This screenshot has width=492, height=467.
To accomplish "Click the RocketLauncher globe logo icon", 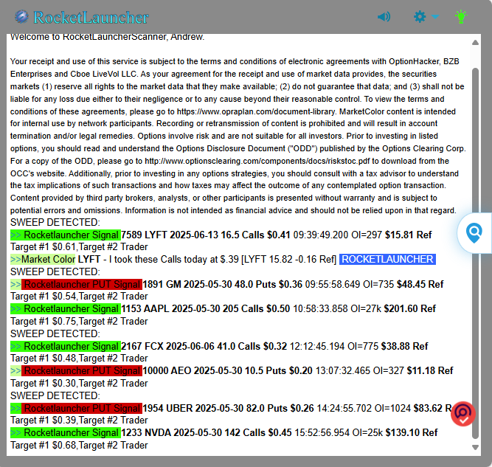I will (x=21, y=17).
